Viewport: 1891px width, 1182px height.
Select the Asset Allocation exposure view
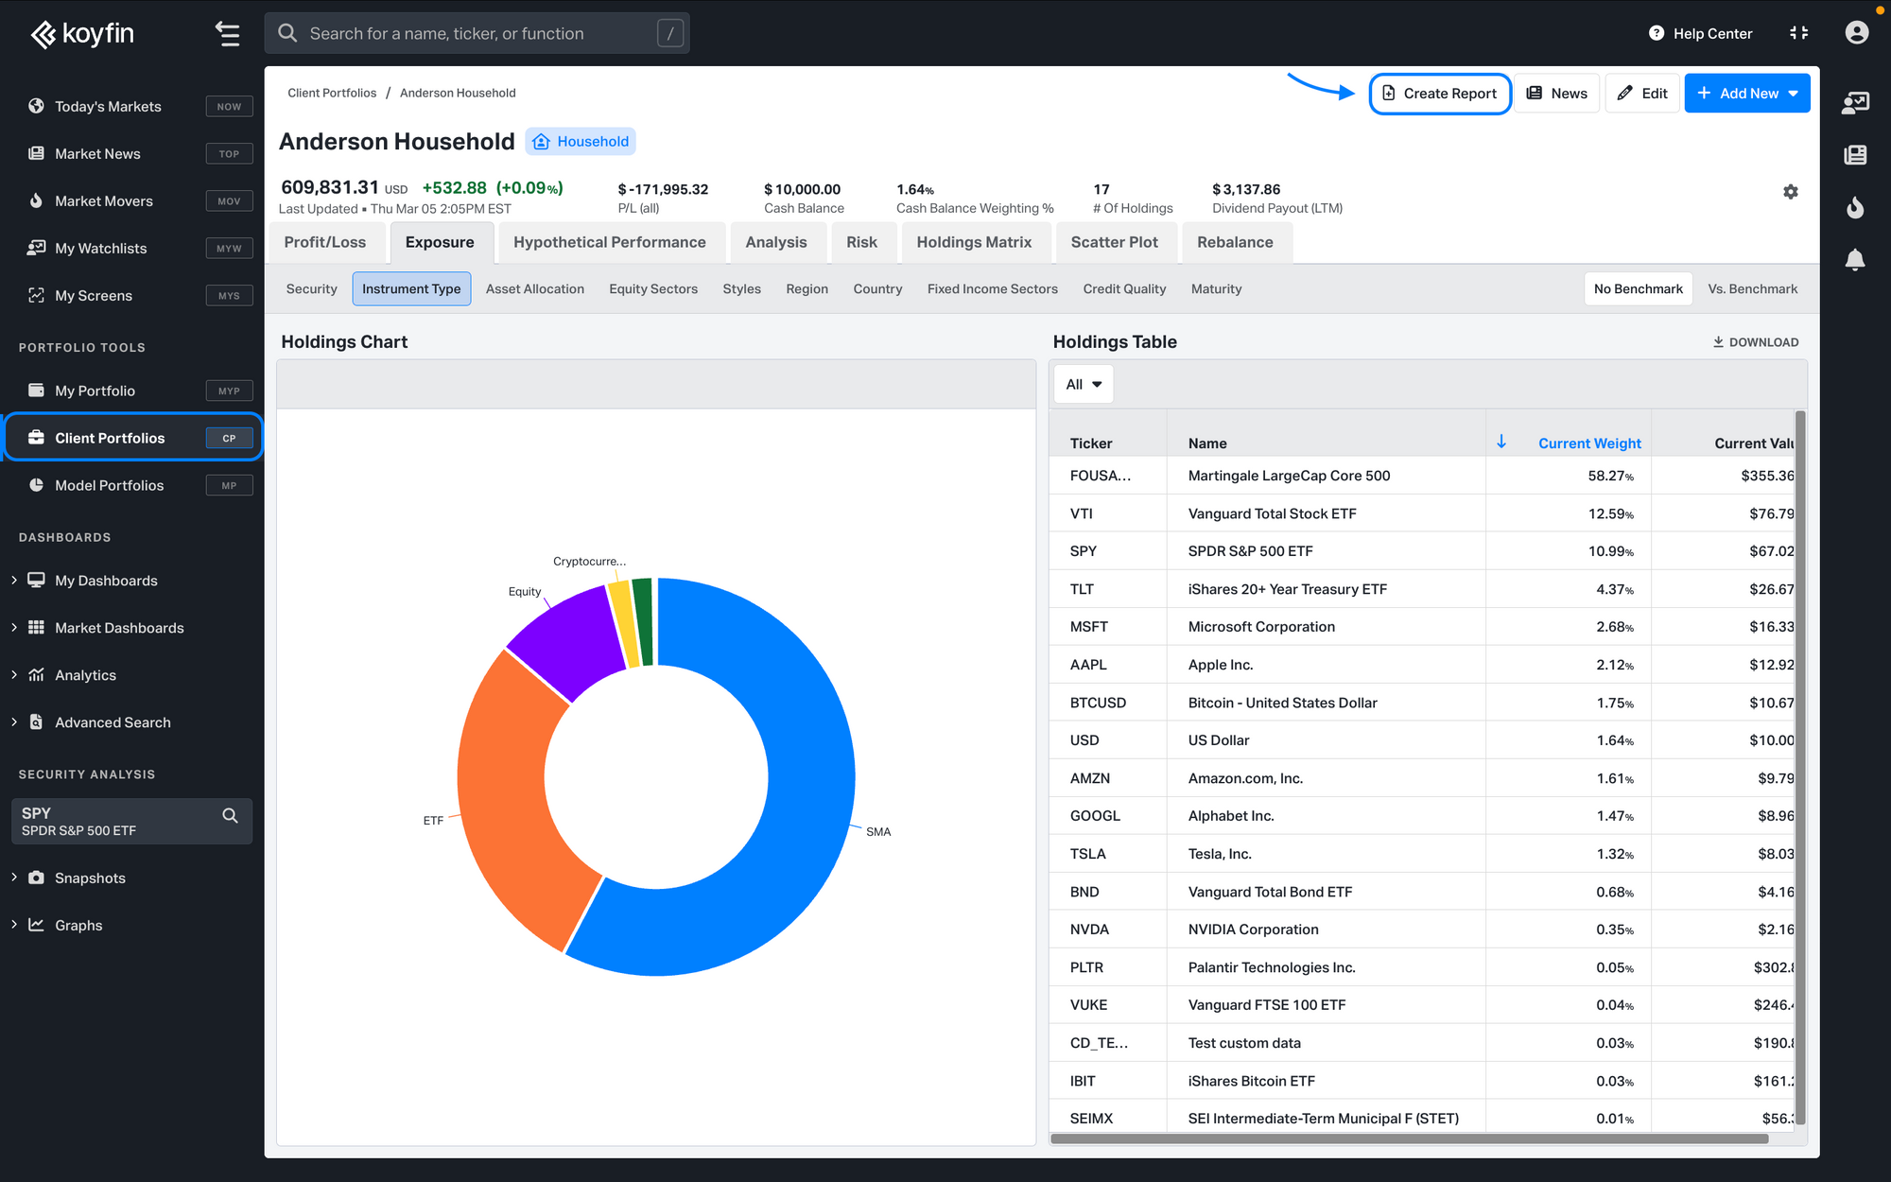(534, 289)
